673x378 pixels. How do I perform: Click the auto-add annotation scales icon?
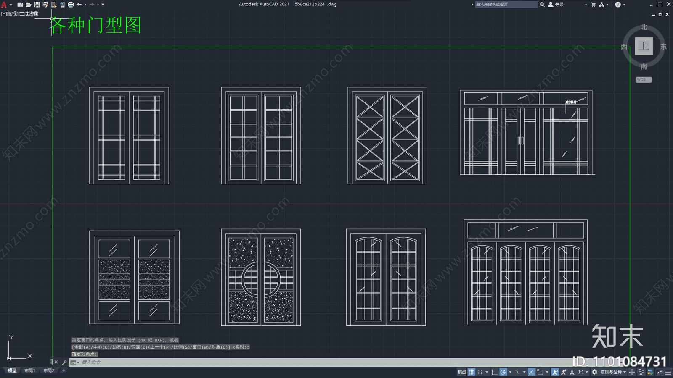coord(564,372)
